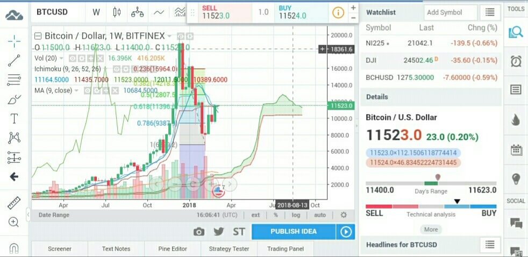The width and height of the screenshot is (528, 257).
Task: Click the US flag economic event marker
Action: 219,192
